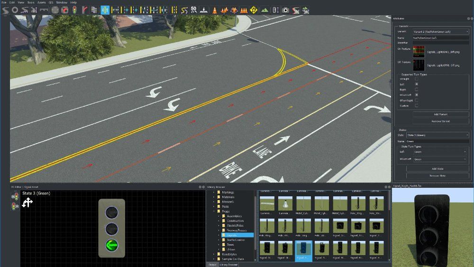Select the curved yellow lane marking tool
The height and width of the screenshot is (267, 474).
pos(184,10)
